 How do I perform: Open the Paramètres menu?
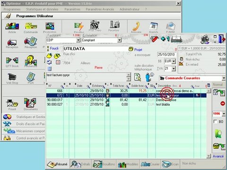click(x=72, y=9)
